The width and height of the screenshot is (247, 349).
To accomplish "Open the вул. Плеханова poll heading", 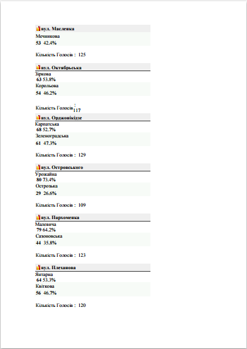I will coord(58,267).
